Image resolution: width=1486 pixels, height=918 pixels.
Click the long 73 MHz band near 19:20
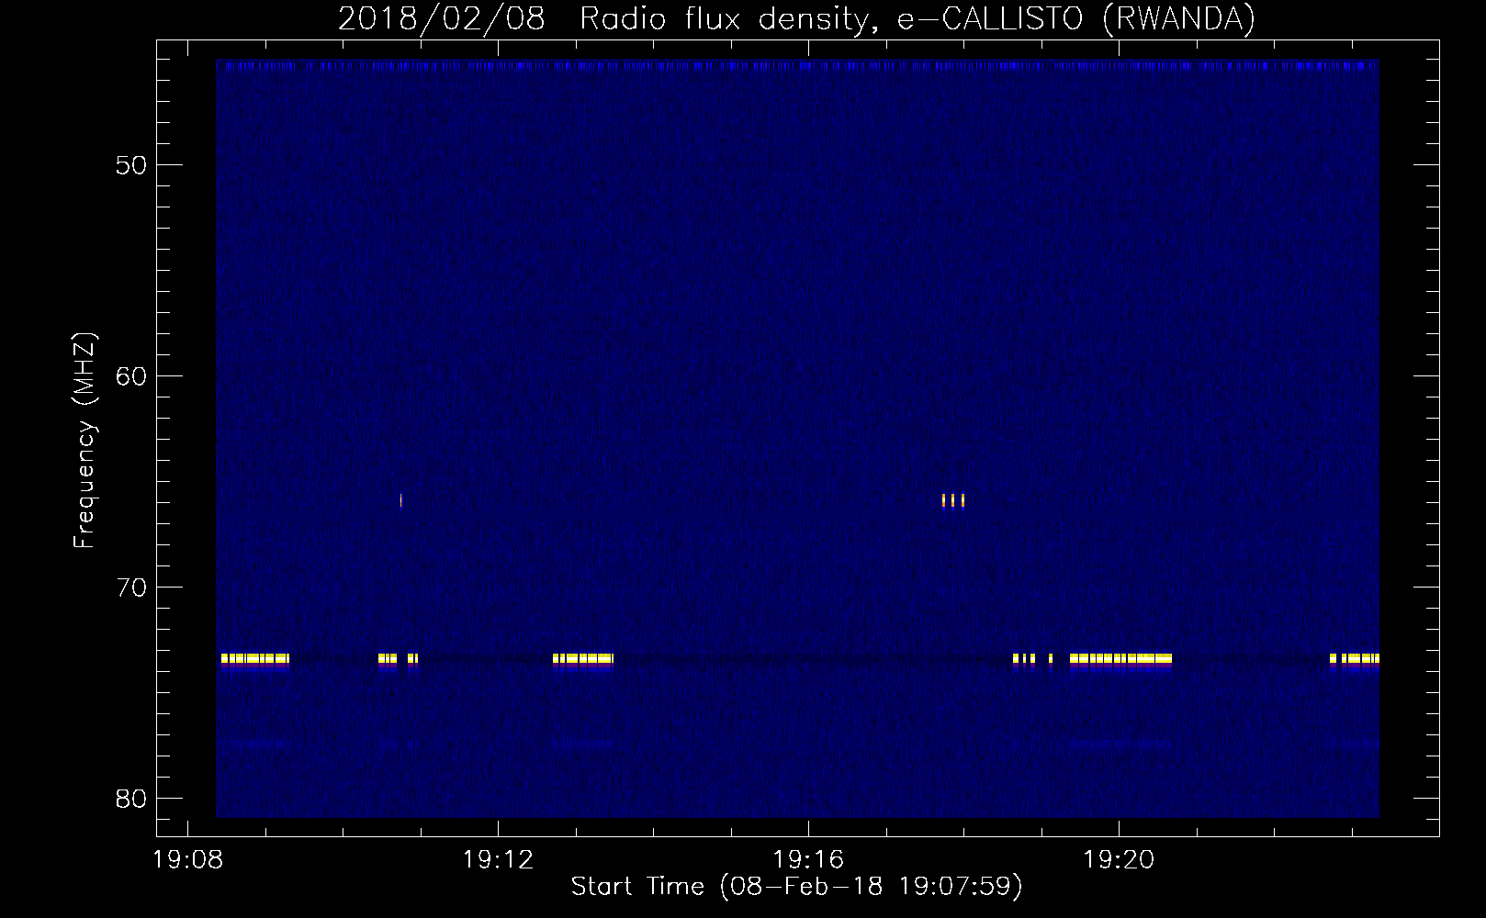1121,659
